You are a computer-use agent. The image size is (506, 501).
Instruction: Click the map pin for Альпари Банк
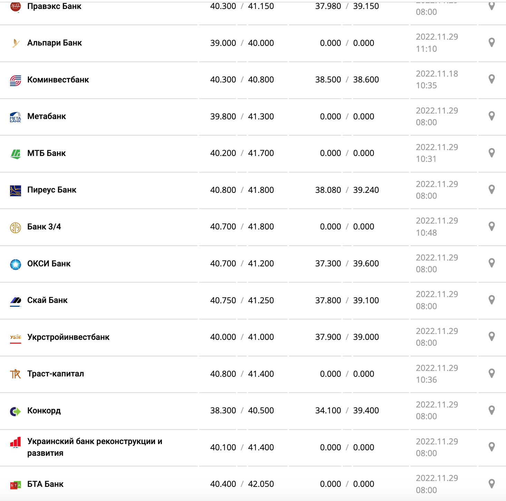[492, 42]
